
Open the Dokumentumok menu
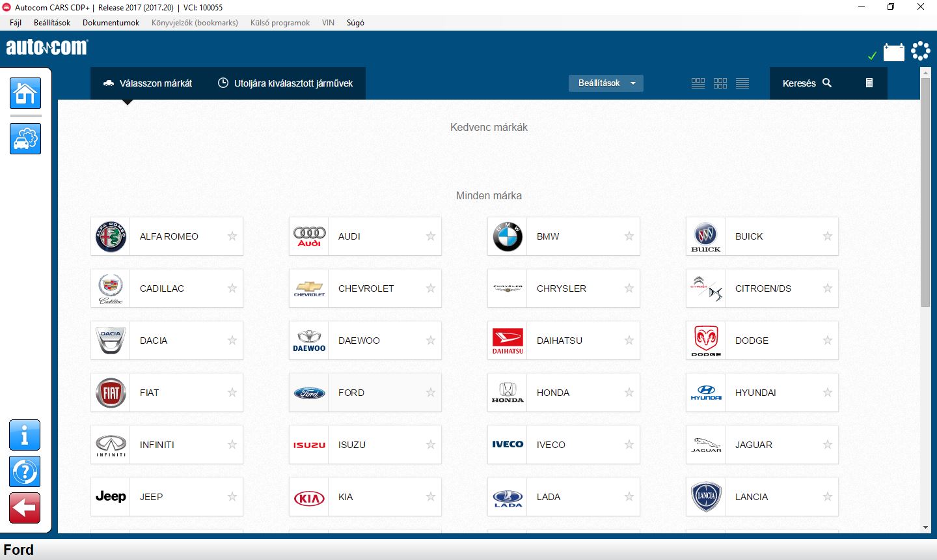pyautogui.click(x=111, y=23)
